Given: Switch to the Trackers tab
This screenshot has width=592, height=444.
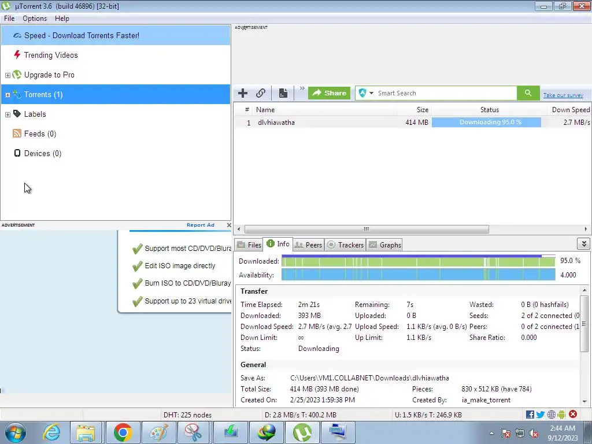Looking at the screenshot, I should point(346,245).
